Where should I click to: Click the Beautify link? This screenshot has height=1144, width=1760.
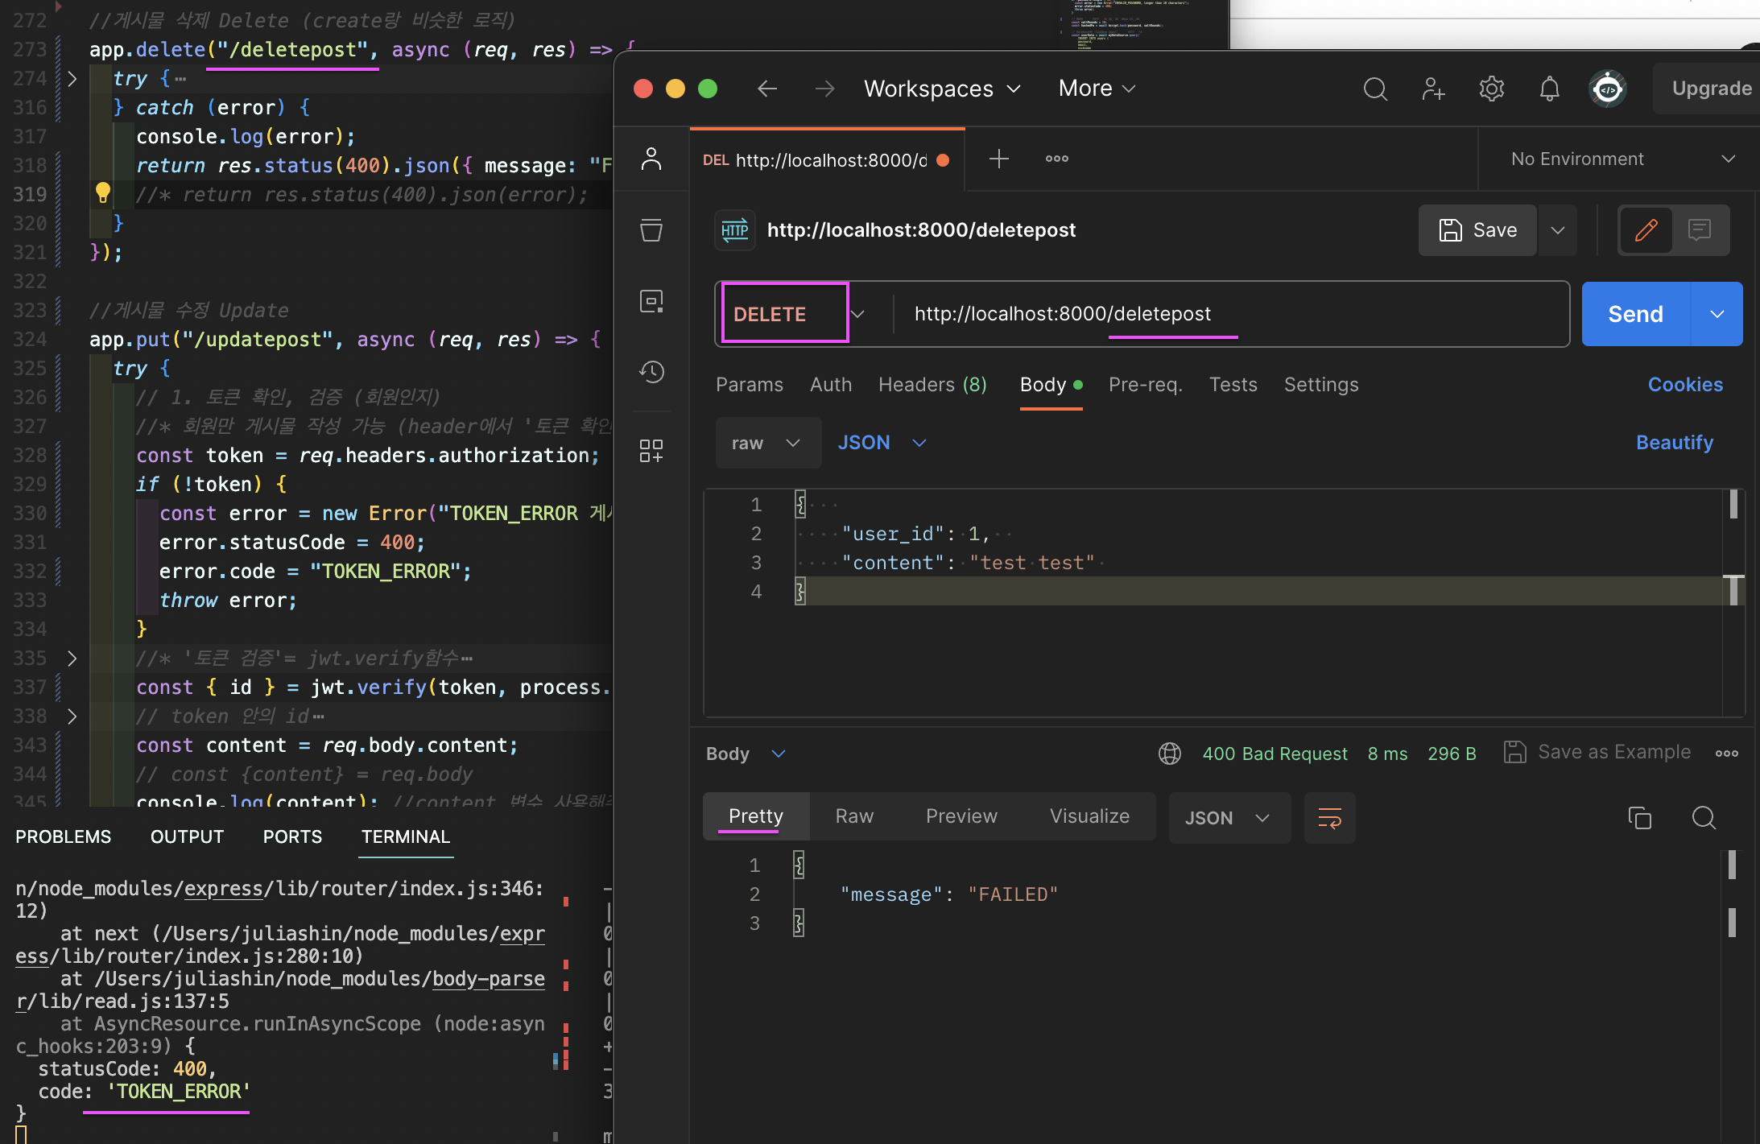1674,443
